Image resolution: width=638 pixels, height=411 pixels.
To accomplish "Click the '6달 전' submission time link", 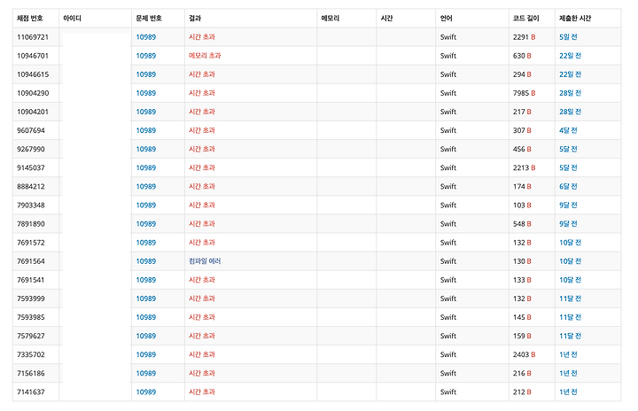I will coord(568,186).
